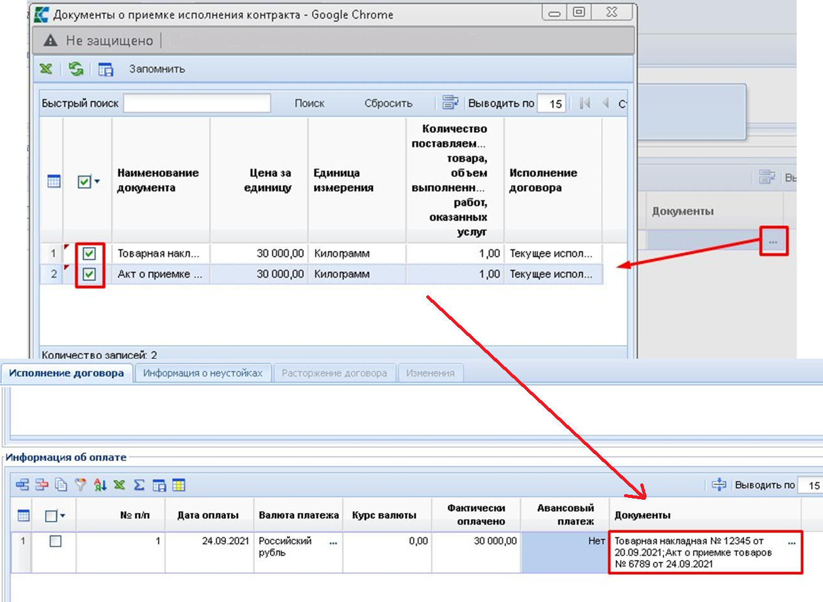This screenshot has width=823, height=602.
Task: Open currency picker for Российский рубль
Action: 333,542
